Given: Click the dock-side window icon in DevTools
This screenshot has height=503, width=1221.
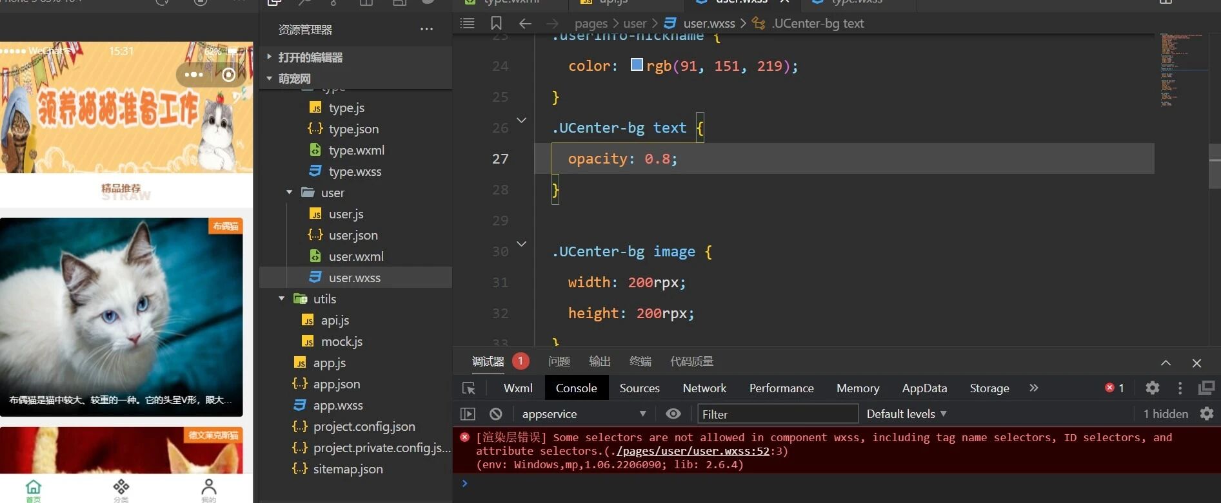Looking at the screenshot, I should click(x=1206, y=388).
